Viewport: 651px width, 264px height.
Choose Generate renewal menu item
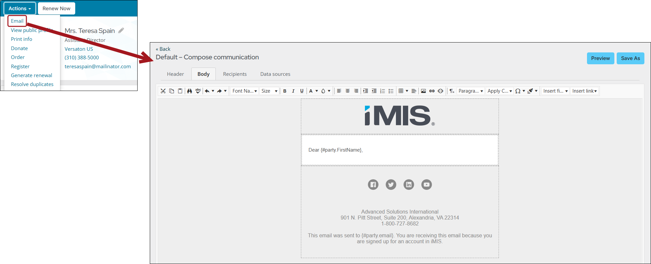tap(31, 75)
